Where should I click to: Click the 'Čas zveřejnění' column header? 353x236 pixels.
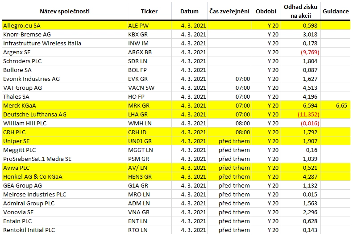[229, 12]
